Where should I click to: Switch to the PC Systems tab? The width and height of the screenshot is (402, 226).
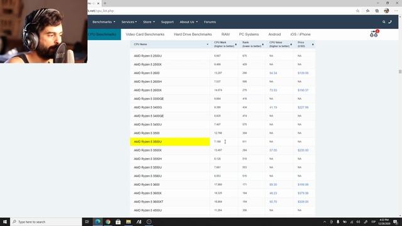(249, 35)
